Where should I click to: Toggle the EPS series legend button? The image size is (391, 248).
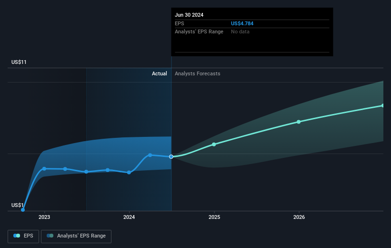pyautogui.click(x=23, y=236)
